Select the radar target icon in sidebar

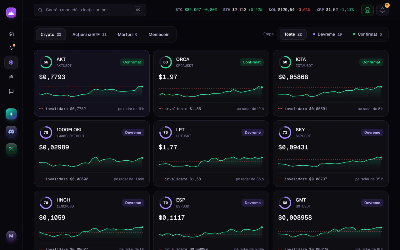tap(11, 62)
